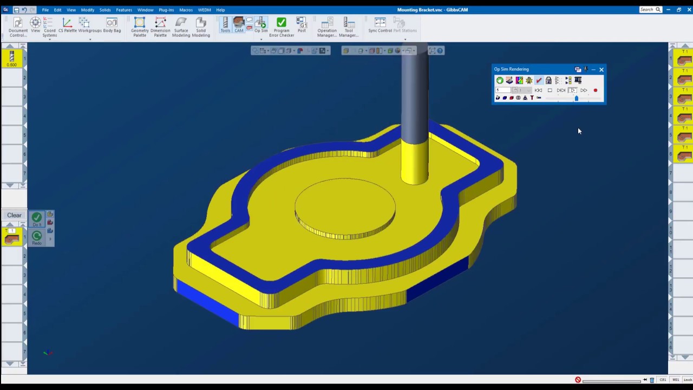
Task: Toggle the red solid display icon in Op Sim Rendering
Action: coord(512,98)
